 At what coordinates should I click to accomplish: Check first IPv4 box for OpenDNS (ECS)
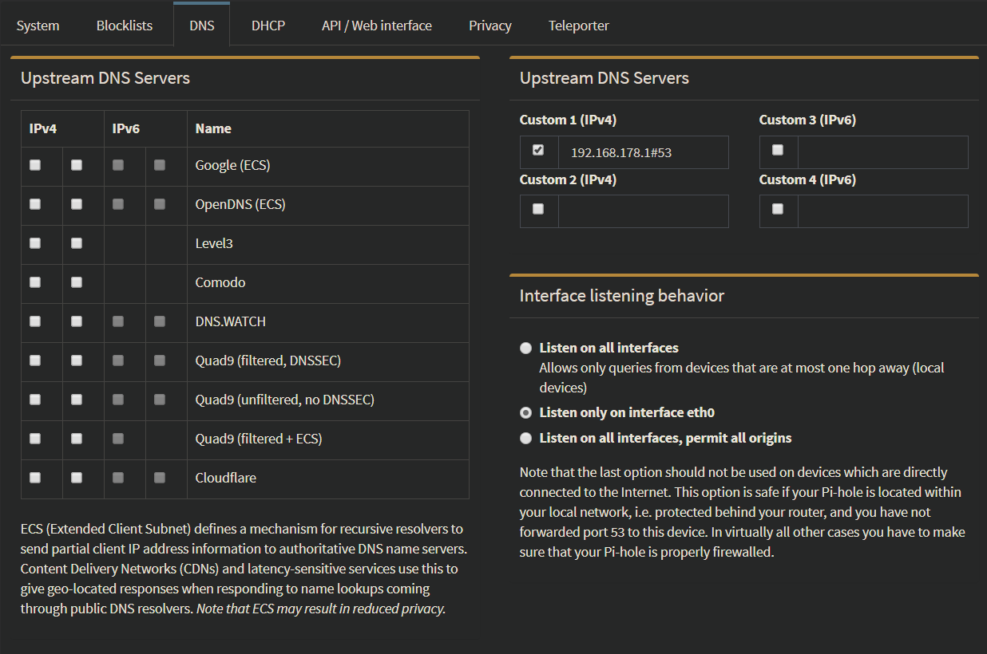click(35, 204)
